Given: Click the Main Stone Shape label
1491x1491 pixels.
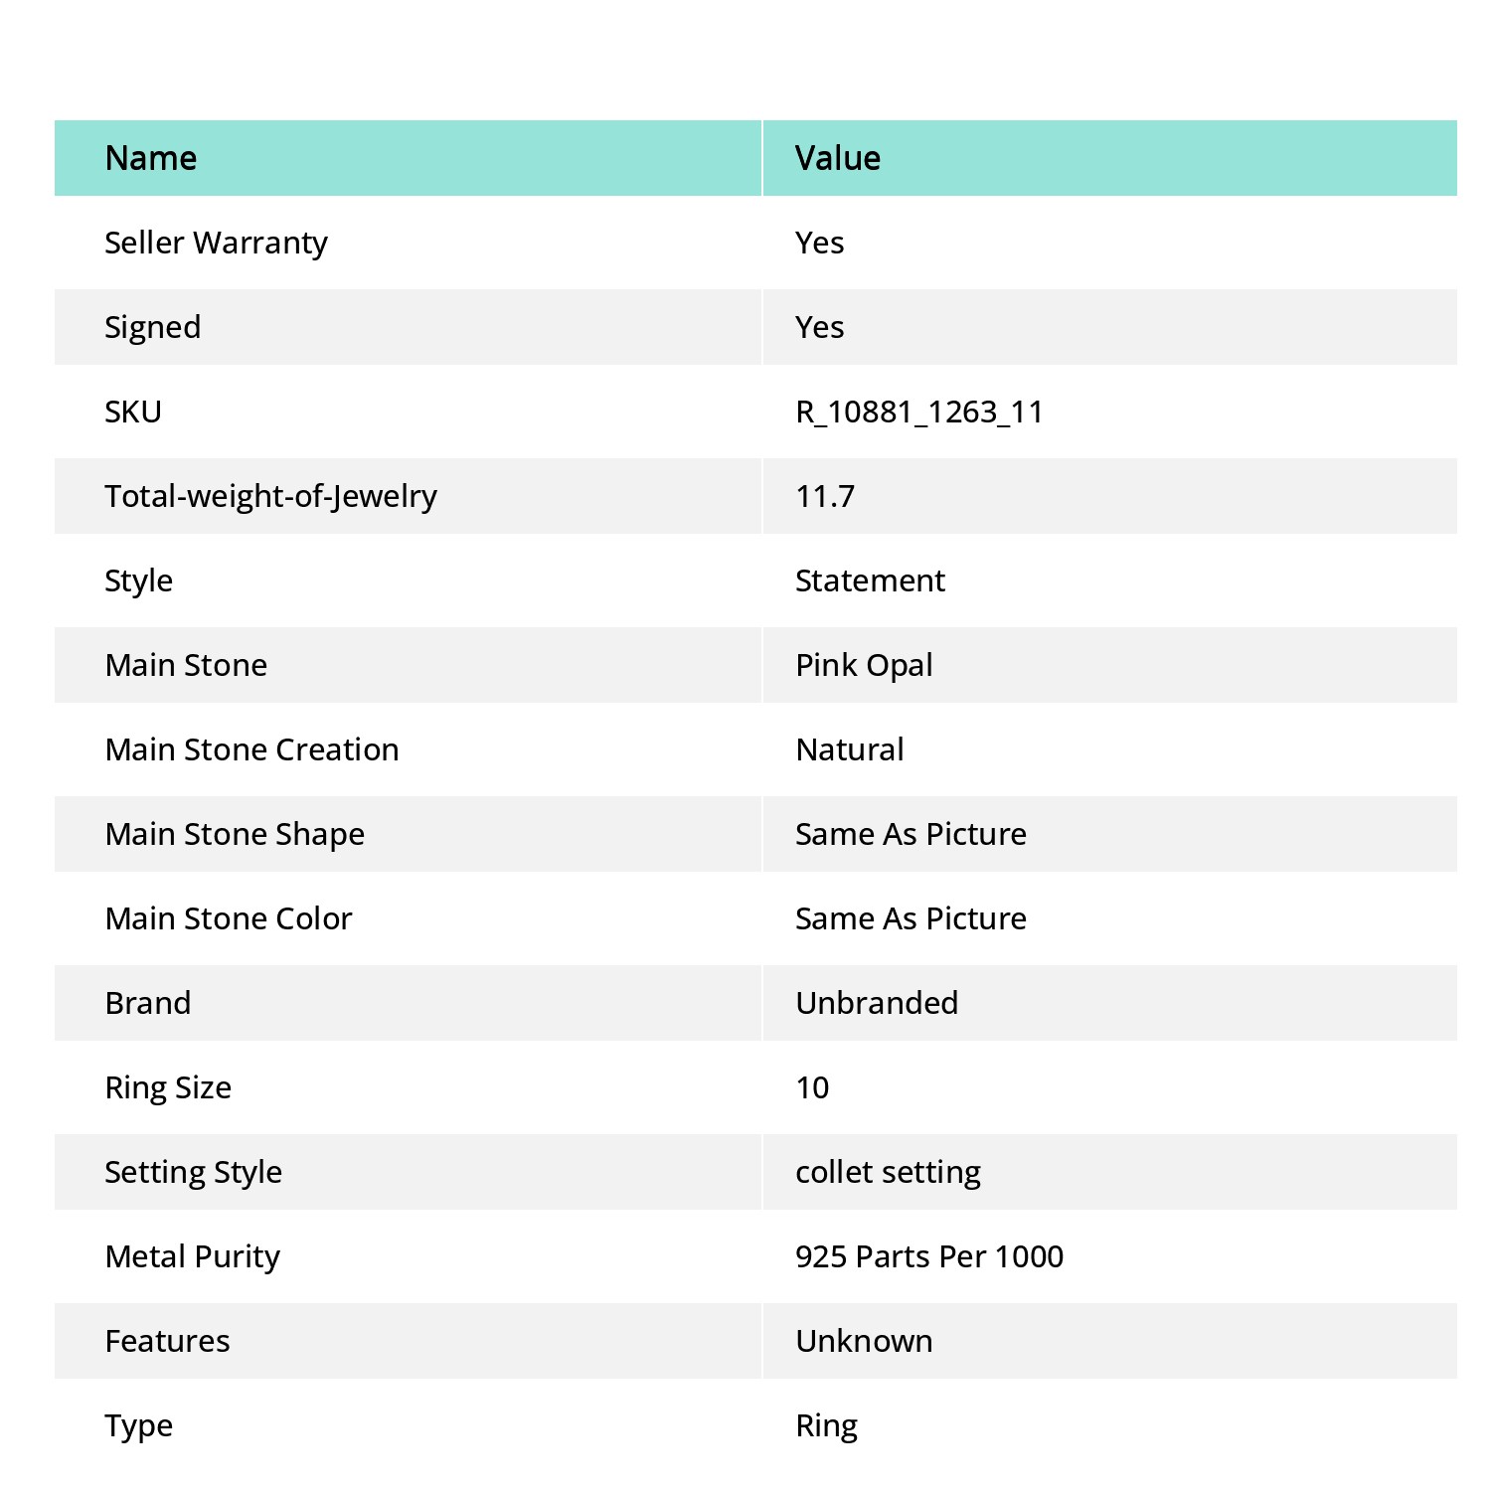Looking at the screenshot, I should [235, 834].
